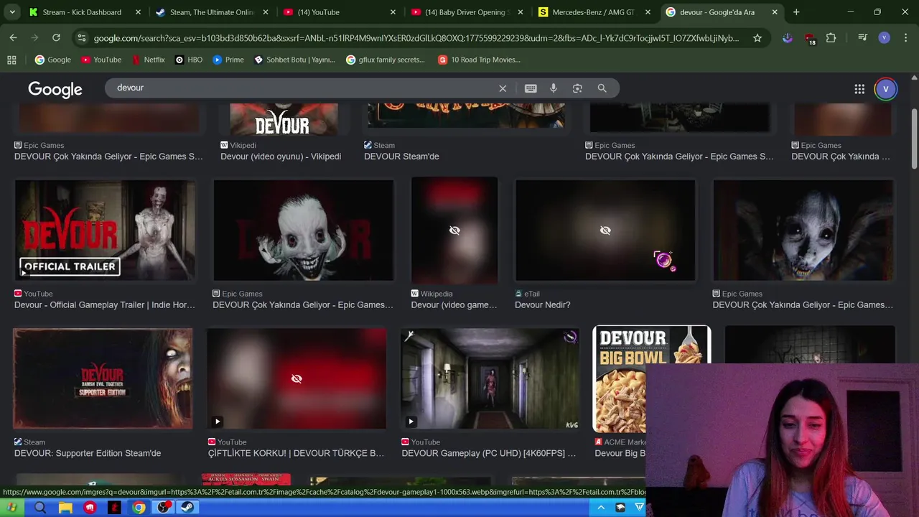Viewport: 919px width, 517px height.
Task: Switch to the Stream - Kick Dashboard tab
Action: coord(83,12)
